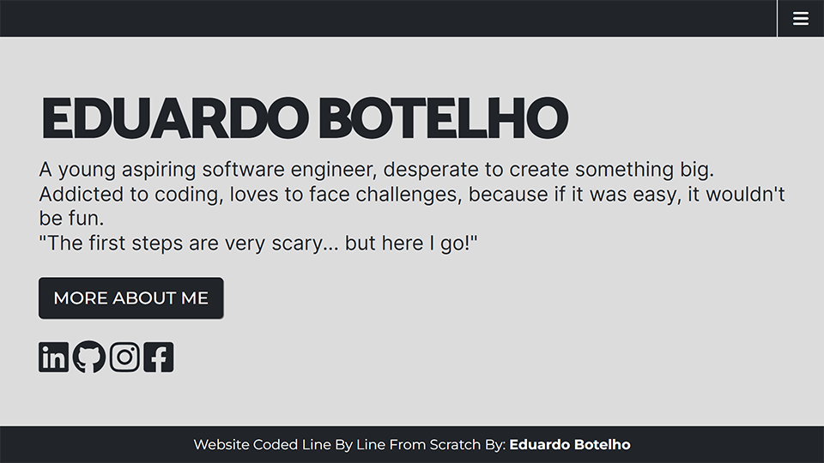The image size is (824, 463).
Task: Select the quote "The first steps are very scary"
Action: [x=257, y=244]
